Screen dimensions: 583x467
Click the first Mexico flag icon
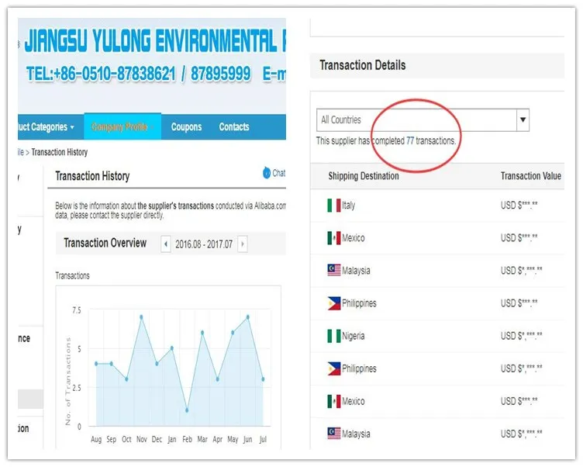(334, 238)
